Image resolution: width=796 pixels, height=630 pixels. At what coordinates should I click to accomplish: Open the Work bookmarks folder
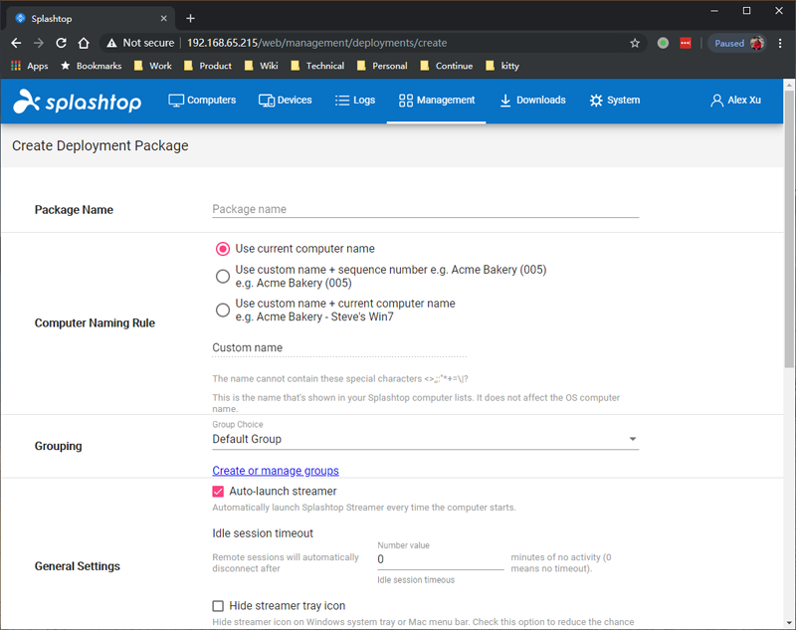(152, 66)
